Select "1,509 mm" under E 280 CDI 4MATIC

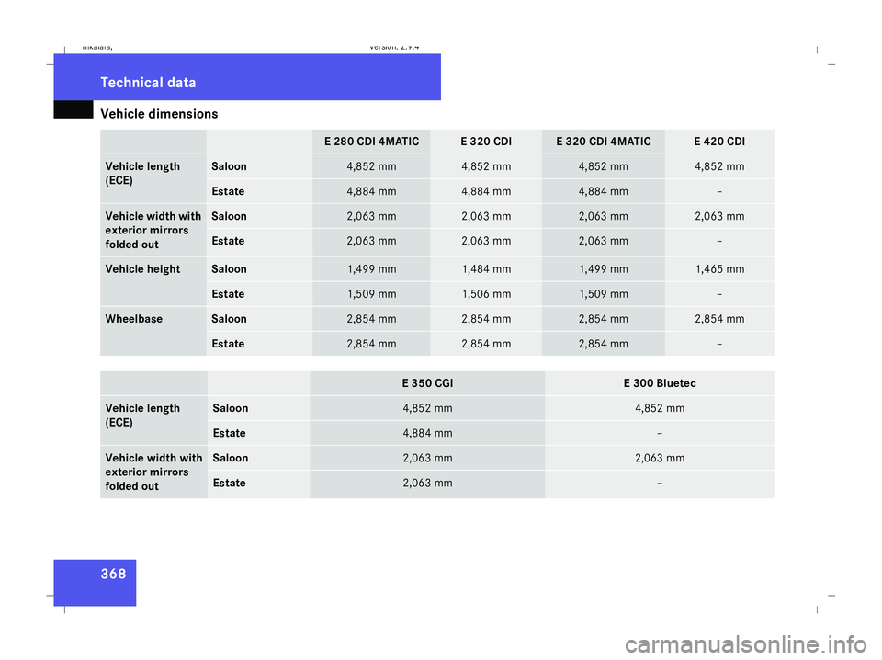(x=371, y=294)
